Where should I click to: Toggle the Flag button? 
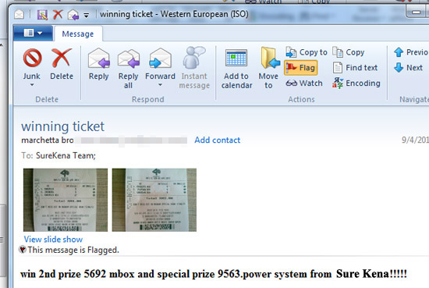[x=301, y=68]
